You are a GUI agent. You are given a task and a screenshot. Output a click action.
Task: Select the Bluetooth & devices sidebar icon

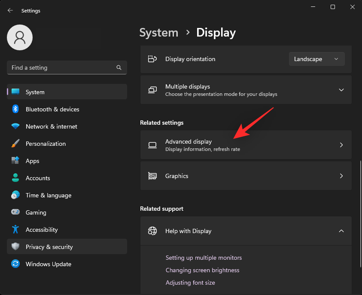tap(15, 109)
